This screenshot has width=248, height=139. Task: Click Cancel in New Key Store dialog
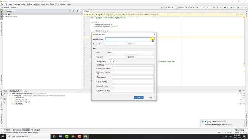[x=150, y=98]
